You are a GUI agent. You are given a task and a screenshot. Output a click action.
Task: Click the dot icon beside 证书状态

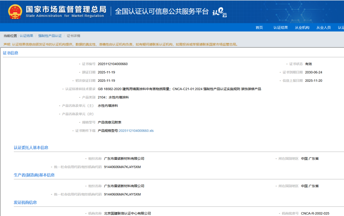tap(287, 64)
